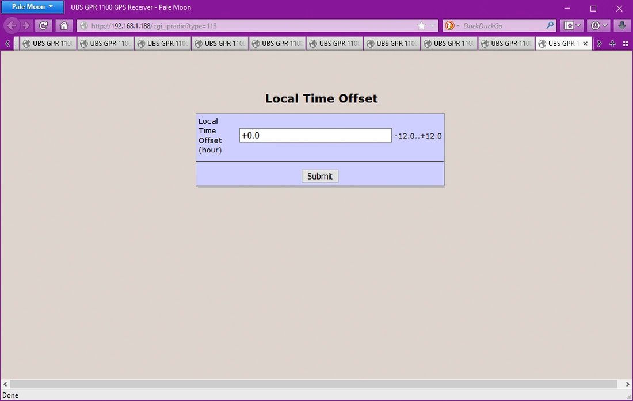The width and height of the screenshot is (633, 401).
Task: Open the home page
Action: coord(64,26)
